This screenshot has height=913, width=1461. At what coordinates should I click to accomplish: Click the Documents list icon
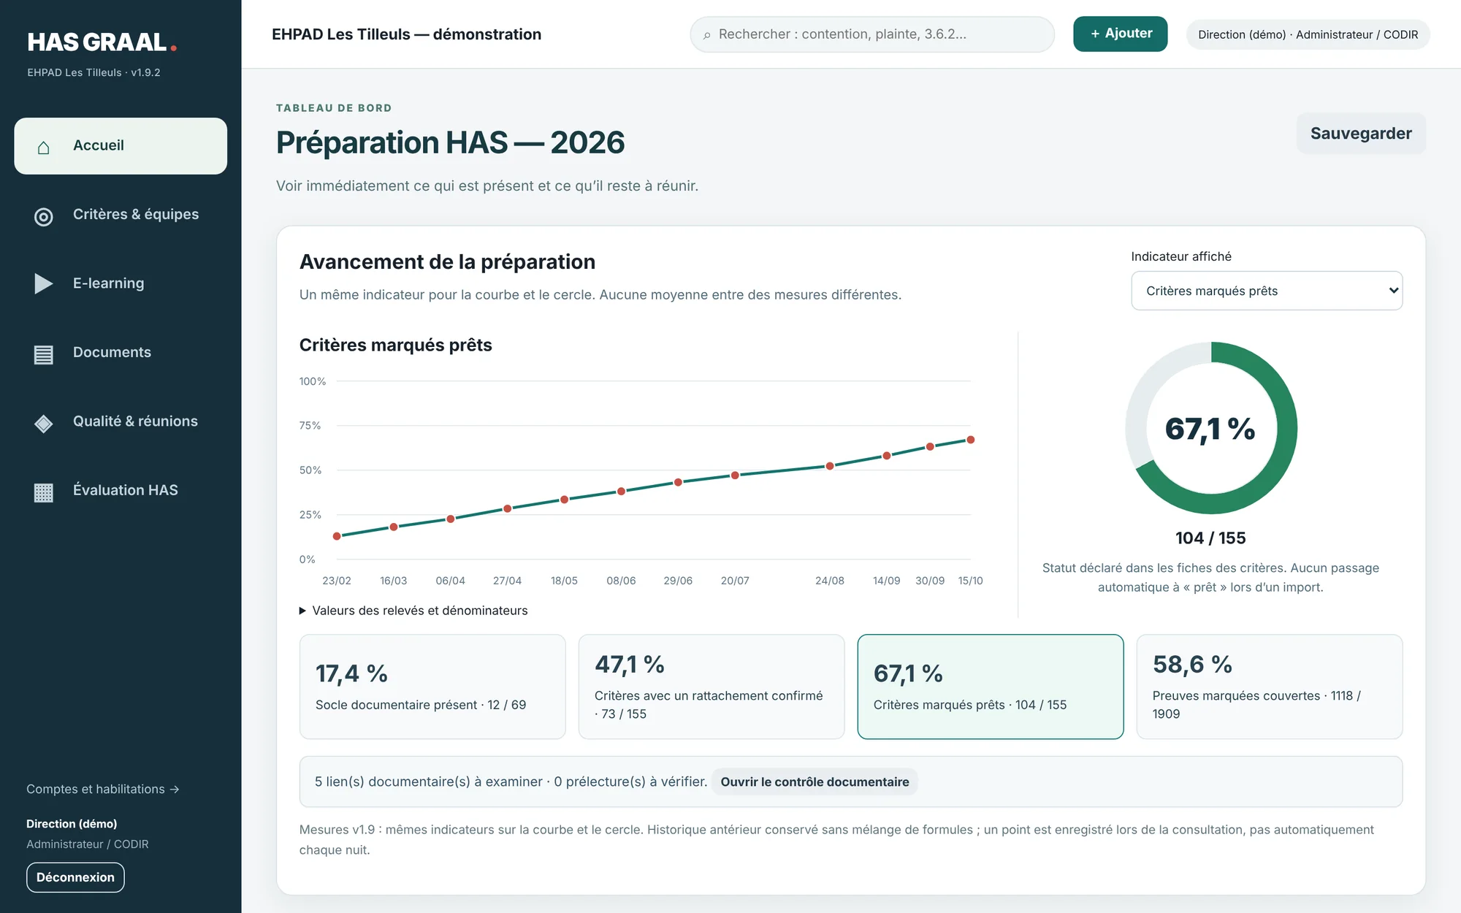pyautogui.click(x=44, y=354)
